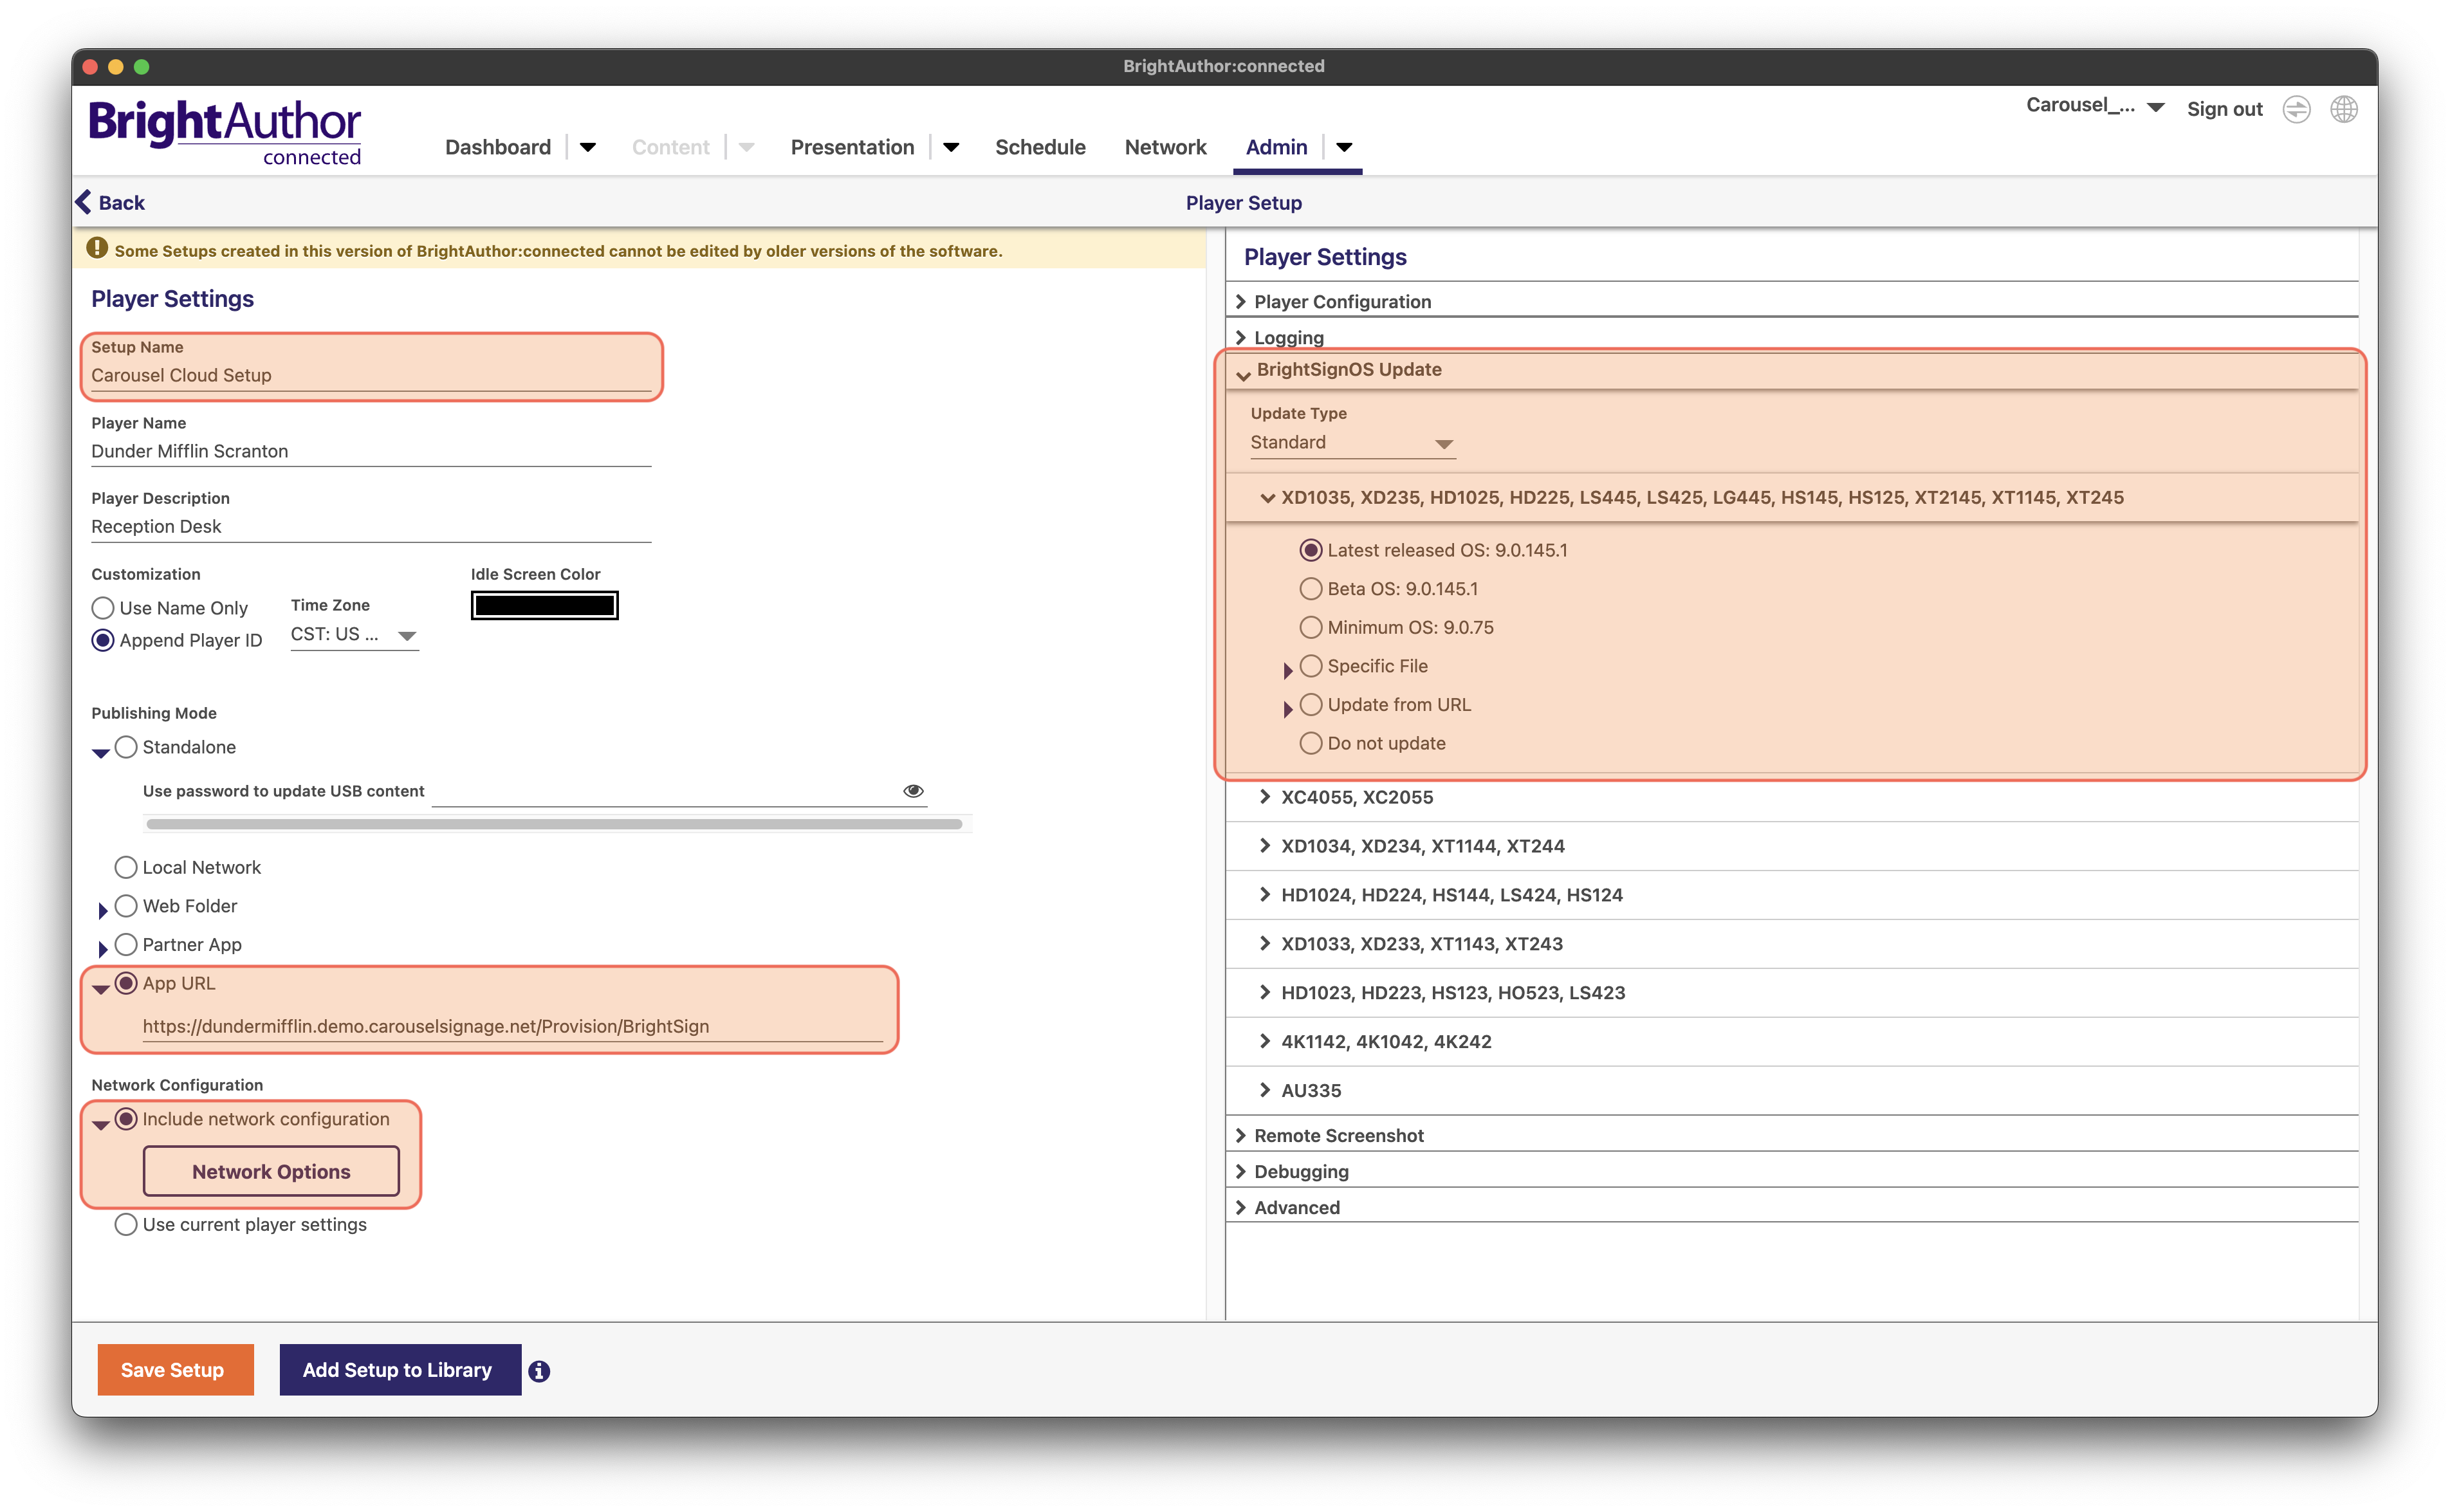The height and width of the screenshot is (1512, 2450).
Task: Choose Standalone publishing mode
Action: pos(126,747)
